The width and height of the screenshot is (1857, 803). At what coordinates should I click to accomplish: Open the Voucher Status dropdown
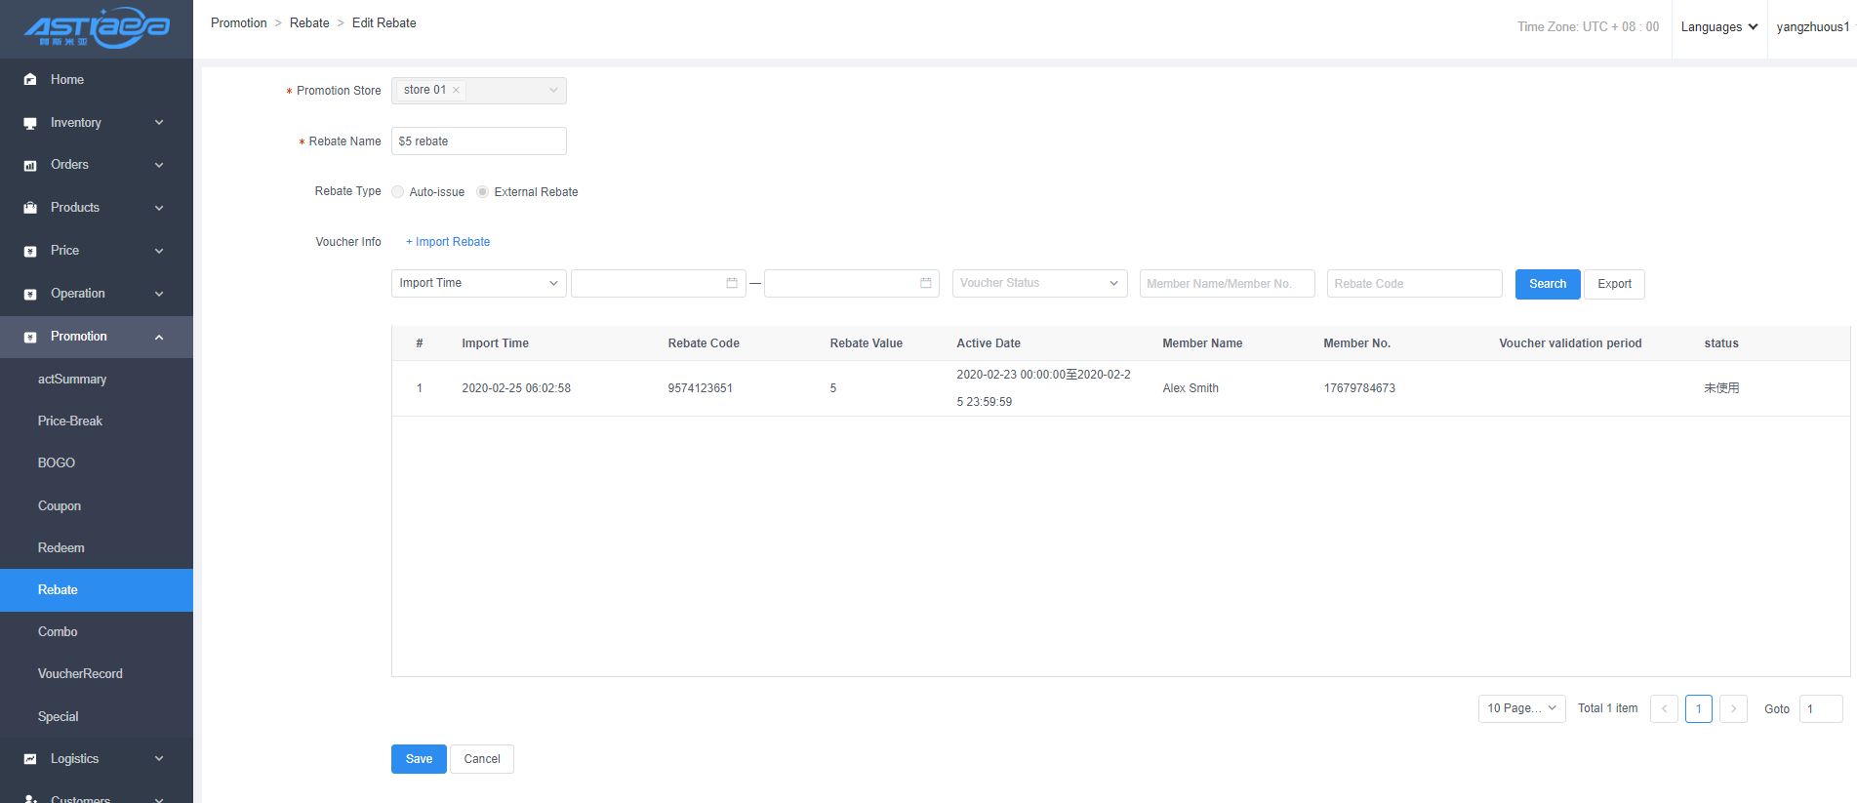tap(1039, 283)
